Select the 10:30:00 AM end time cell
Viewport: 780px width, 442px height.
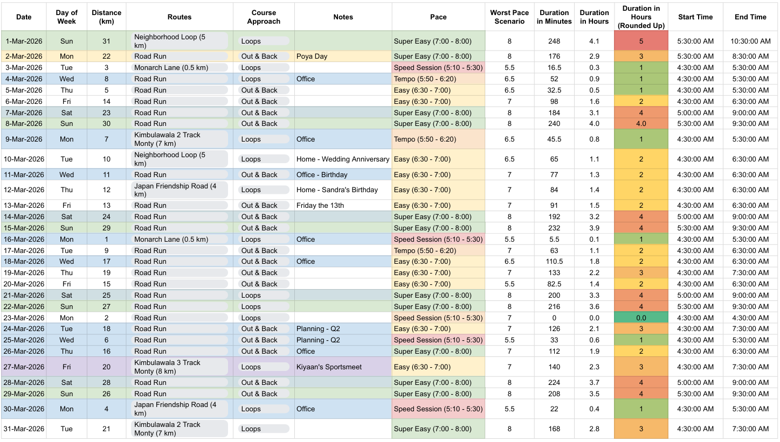point(750,41)
